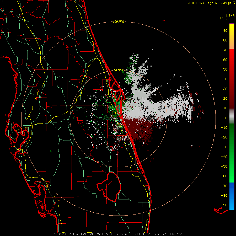
Task: Click the -90 value on the velocity scale
Action: (224, 205)
